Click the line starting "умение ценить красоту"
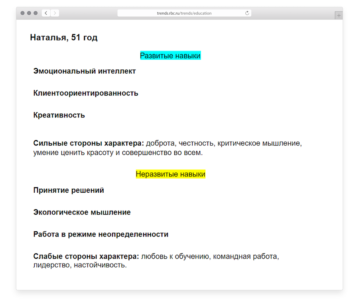 [x=118, y=152]
